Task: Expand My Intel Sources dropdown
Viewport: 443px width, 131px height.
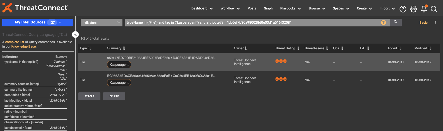Action: tap(37, 22)
